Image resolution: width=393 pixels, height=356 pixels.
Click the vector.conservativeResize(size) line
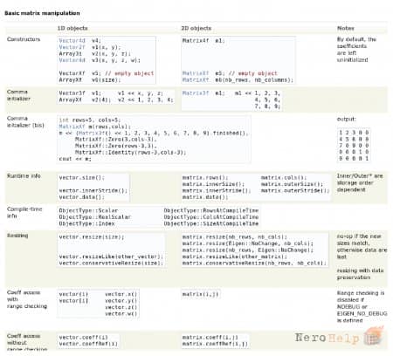pyautogui.click(x=111, y=264)
